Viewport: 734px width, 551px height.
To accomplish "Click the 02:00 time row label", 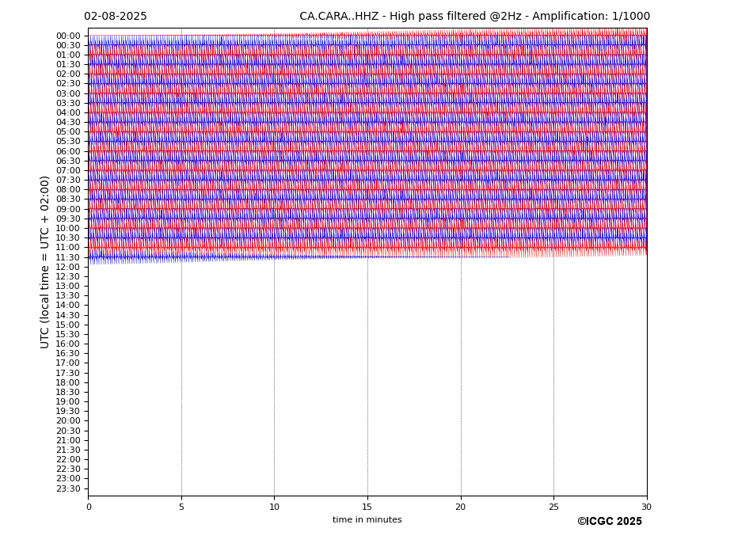I will (68, 74).
